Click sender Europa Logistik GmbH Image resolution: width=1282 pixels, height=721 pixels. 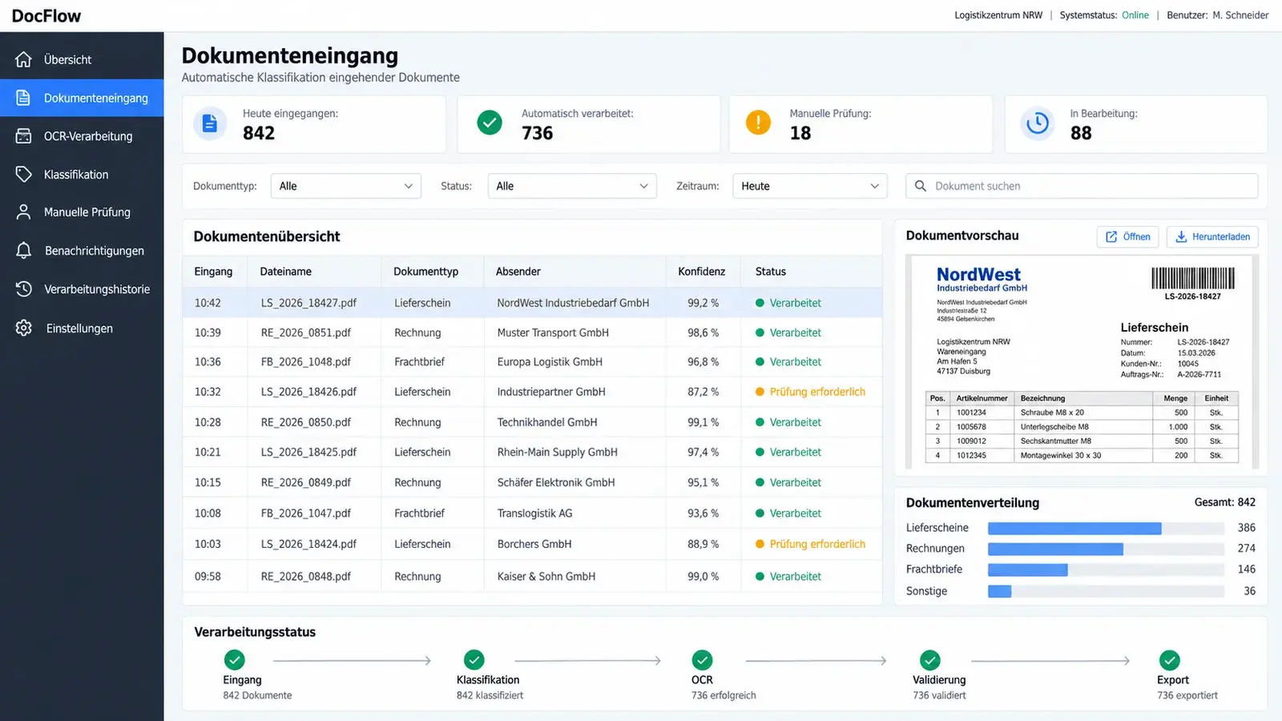[550, 362]
